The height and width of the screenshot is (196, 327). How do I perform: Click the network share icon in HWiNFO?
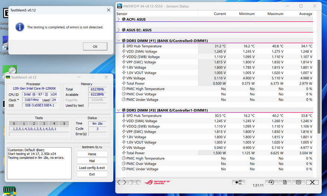tap(238, 182)
